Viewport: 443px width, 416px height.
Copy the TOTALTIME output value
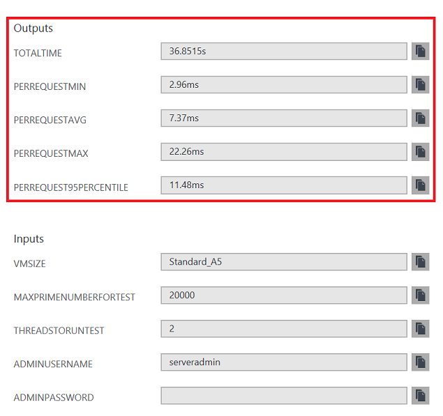pyautogui.click(x=420, y=52)
